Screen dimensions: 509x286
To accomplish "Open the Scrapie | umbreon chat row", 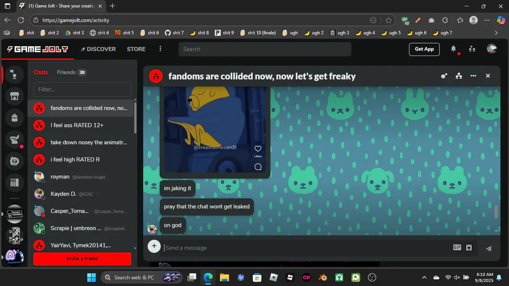I will (80, 228).
